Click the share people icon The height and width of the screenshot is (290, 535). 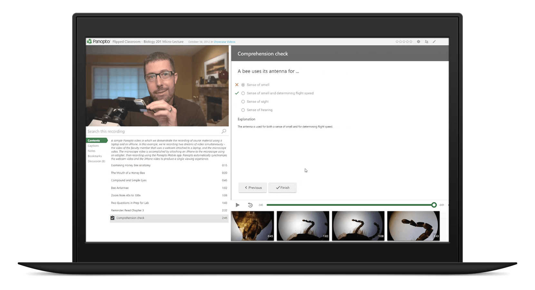pyautogui.click(x=426, y=42)
